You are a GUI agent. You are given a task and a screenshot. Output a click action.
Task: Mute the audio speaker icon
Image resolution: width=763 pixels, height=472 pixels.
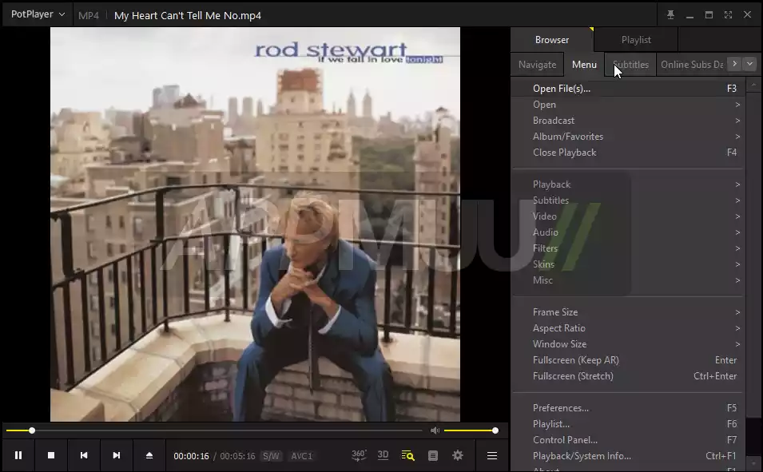click(435, 430)
